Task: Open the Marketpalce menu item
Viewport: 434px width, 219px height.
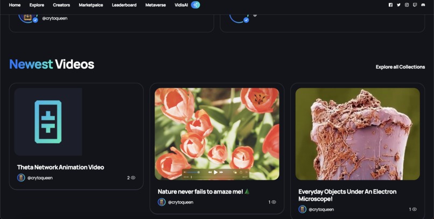Action: (91, 5)
